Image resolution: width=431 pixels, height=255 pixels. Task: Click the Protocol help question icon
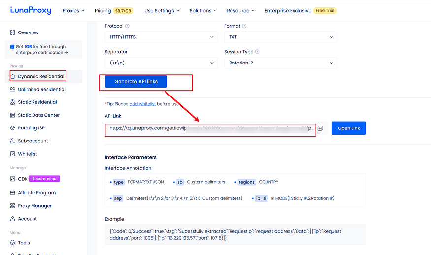127,26
